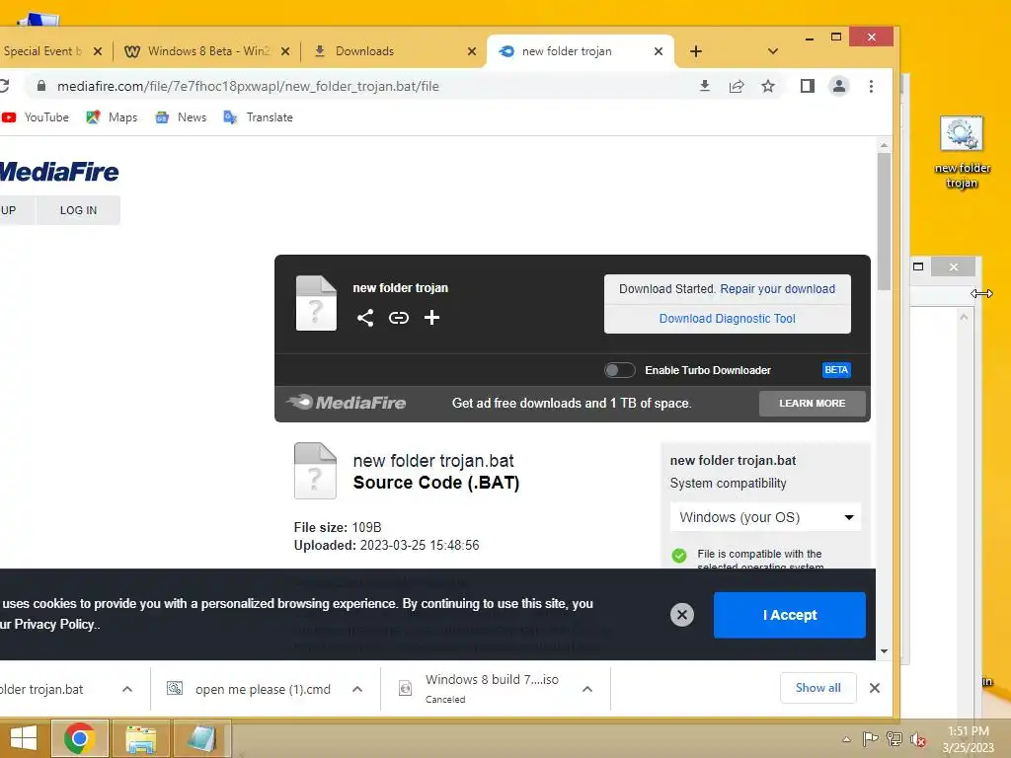Click the BETA badge
Screen dimensions: 1011x758
click(x=836, y=370)
